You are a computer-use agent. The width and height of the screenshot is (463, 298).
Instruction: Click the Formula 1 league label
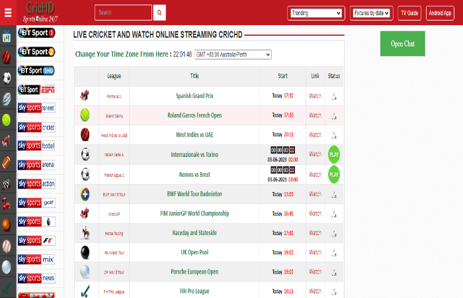(x=114, y=97)
